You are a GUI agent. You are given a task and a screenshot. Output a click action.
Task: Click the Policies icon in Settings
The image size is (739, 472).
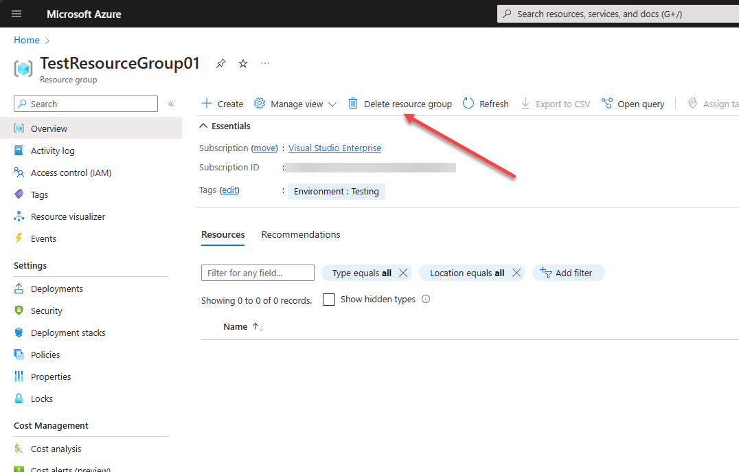(19, 354)
